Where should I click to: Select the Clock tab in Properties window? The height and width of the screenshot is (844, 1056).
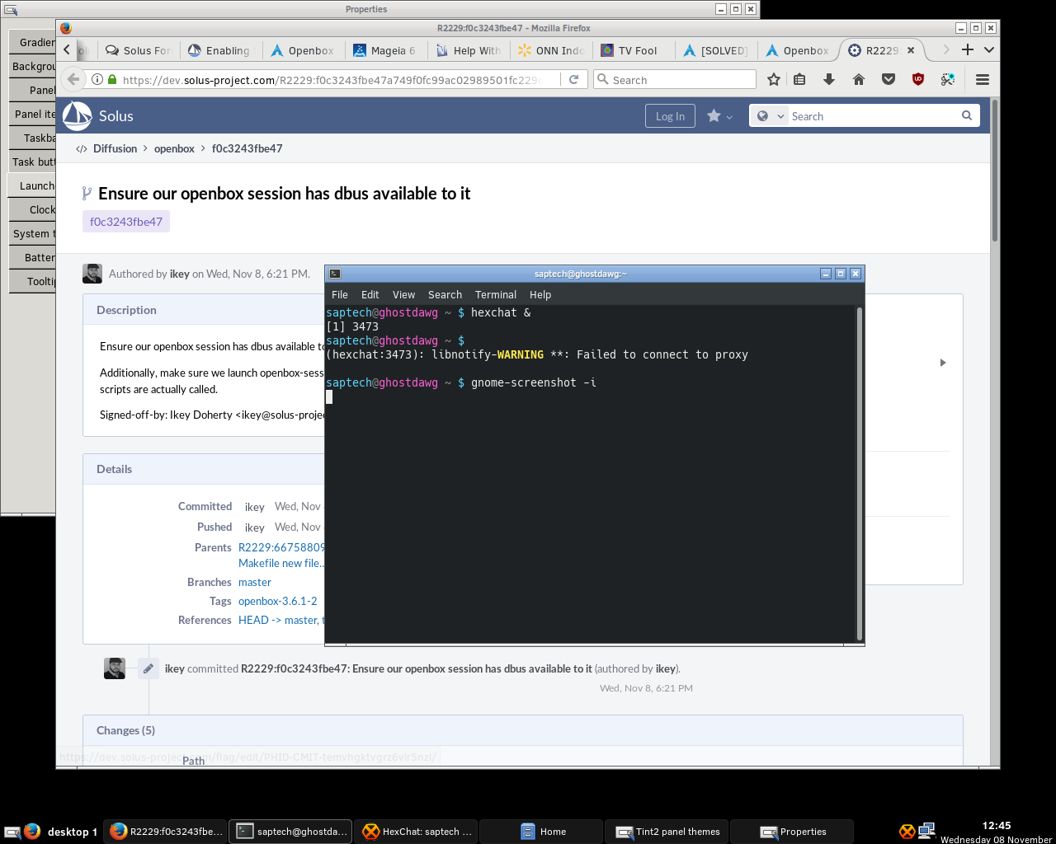click(33, 209)
